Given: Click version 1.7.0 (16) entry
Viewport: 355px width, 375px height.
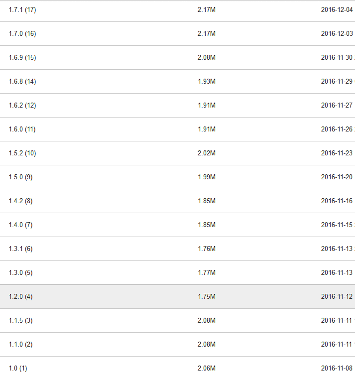Looking at the screenshot, I should [22, 34].
